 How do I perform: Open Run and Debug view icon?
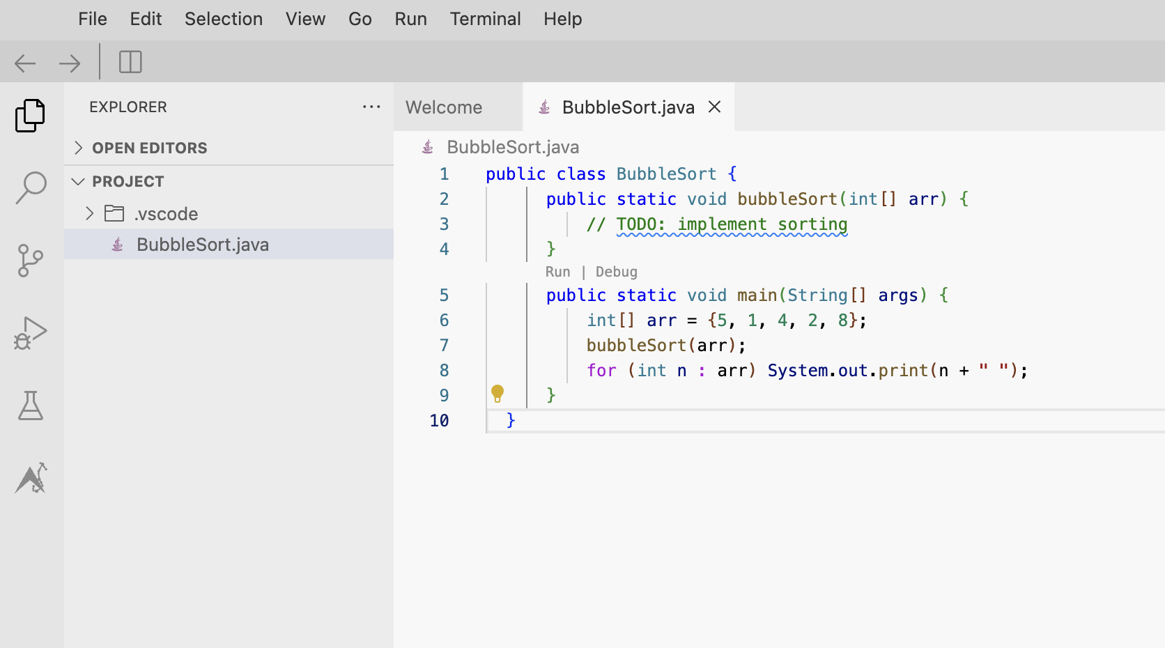pos(31,333)
